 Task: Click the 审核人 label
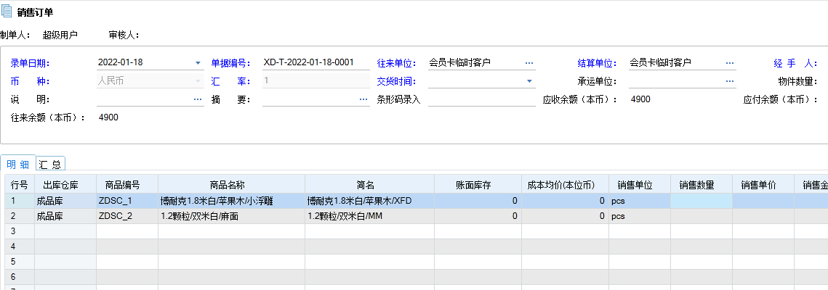coord(124,36)
